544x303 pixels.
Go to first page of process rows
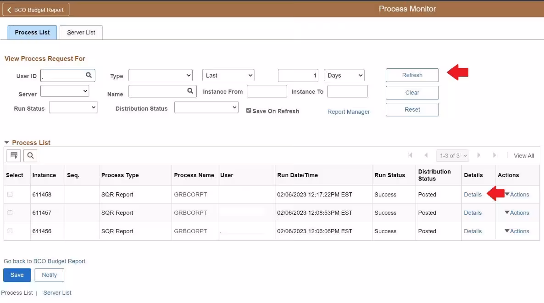point(410,156)
